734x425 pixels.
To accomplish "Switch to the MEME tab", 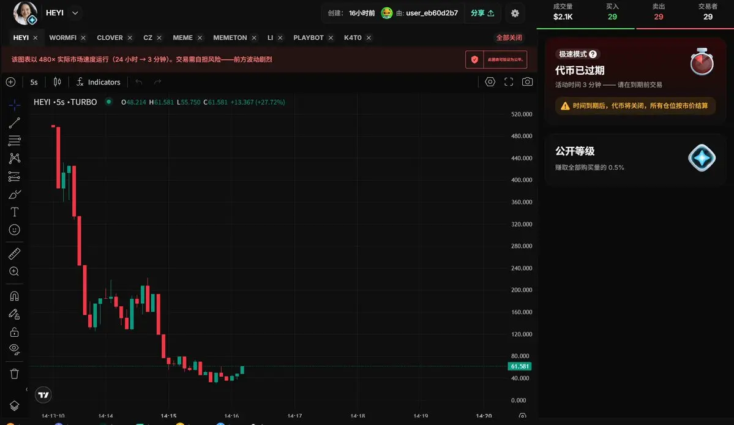I will pyautogui.click(x=182, y=37).
